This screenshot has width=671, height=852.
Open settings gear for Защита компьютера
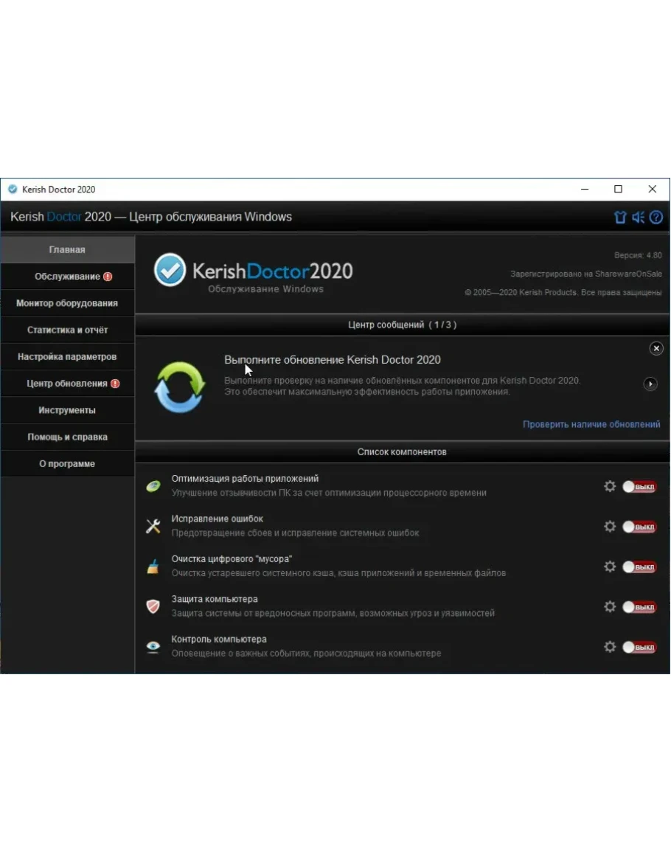tap(610, 606)
